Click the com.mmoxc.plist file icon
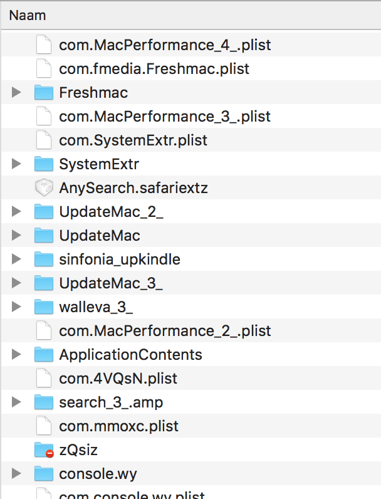This screenshot has height=499, width=381. pos(44,426)
